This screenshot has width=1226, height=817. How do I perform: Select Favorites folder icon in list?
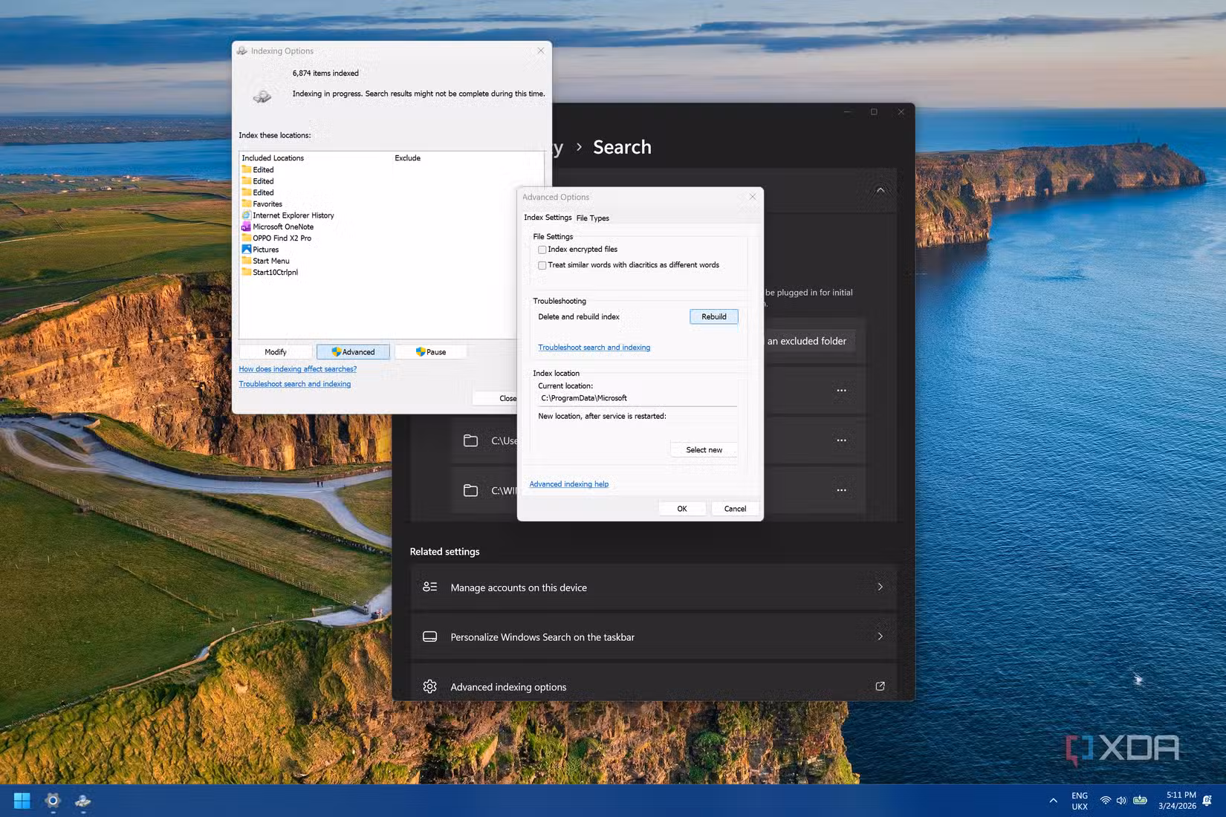pos(247,204)
